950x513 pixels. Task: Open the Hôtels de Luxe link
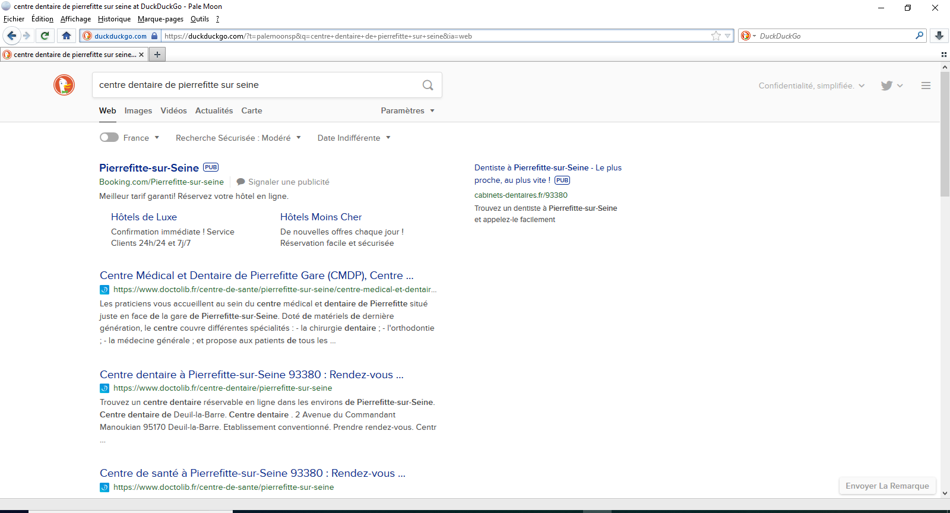click(144, 217)
